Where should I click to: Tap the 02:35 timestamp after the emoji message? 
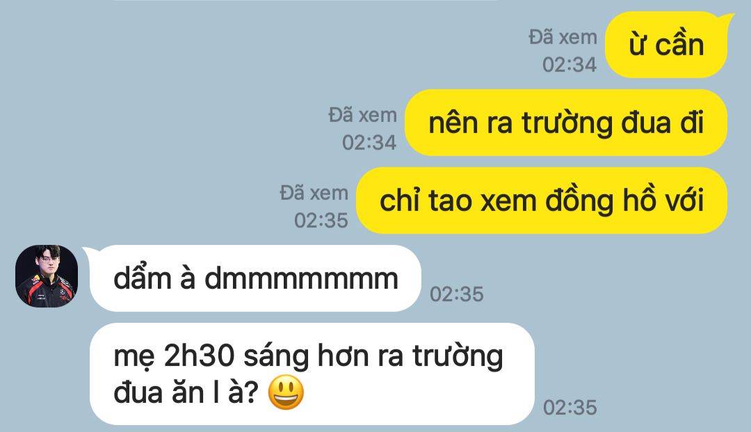pos(570,408)
